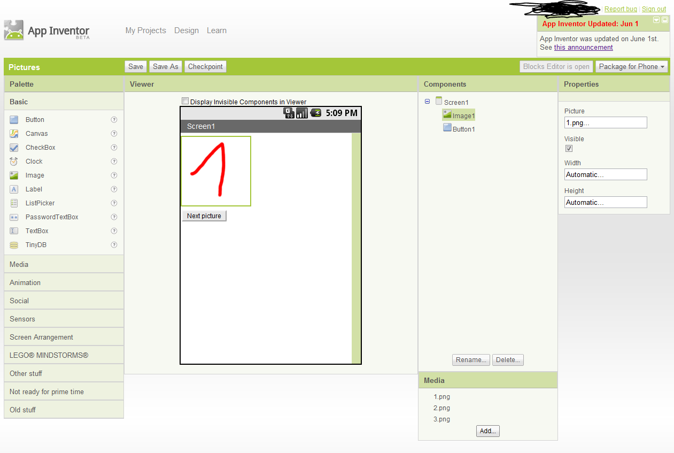The image size is (674, 453).
Task: Click the Picture property field
Action: coord(606,122)
